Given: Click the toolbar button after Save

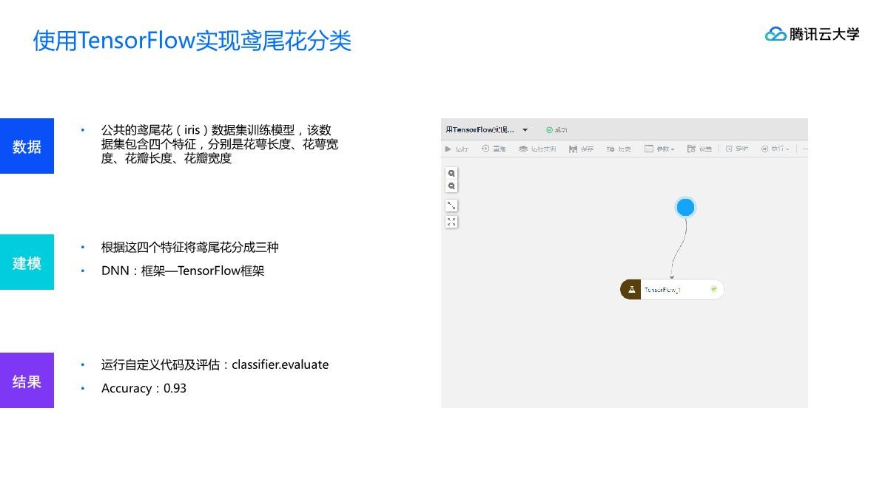Looking at the screenshot, I should tap(619, 149).
